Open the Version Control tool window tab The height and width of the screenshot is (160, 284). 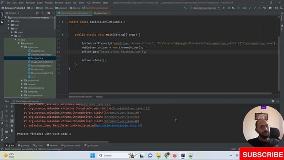point(71,145)
